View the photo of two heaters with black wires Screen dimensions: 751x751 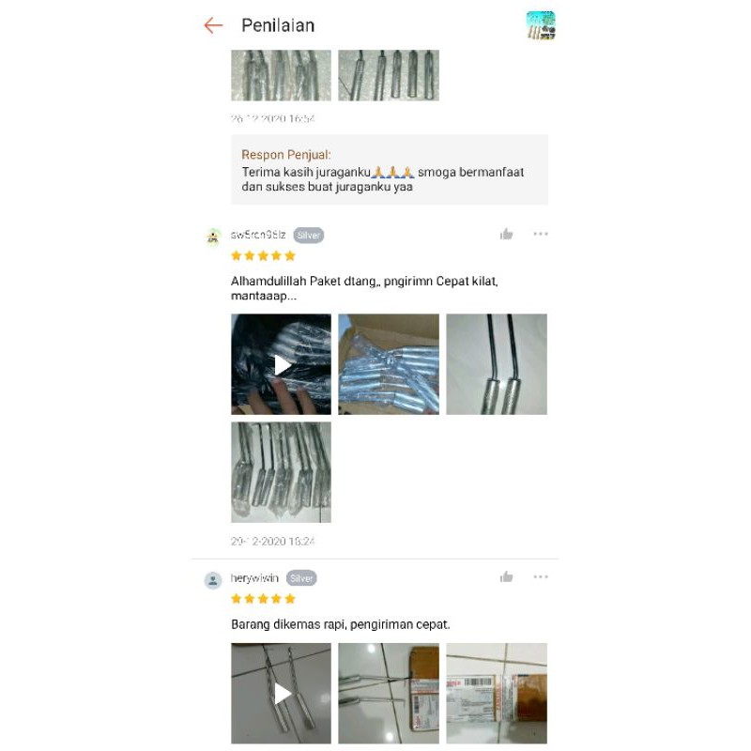point(497,364)
